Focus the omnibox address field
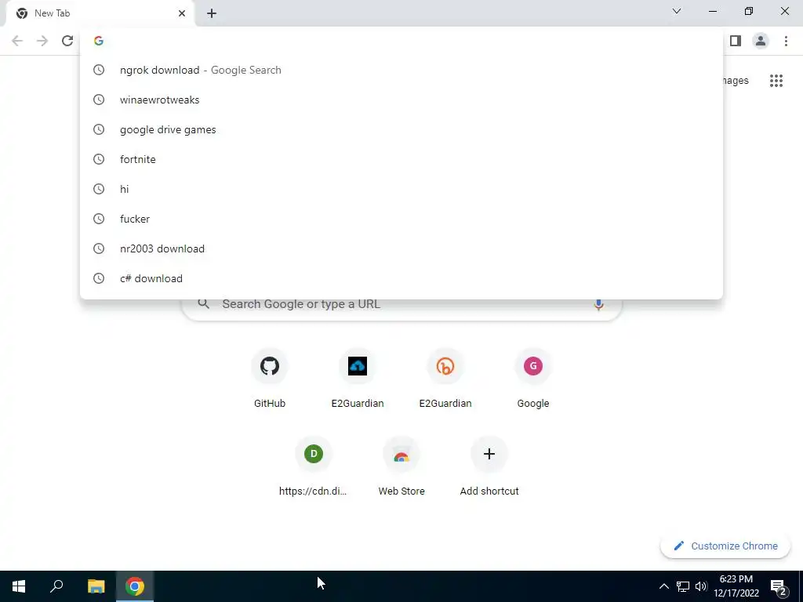The height and width of the screenshot is (602, 803). [x=401, y=41]
